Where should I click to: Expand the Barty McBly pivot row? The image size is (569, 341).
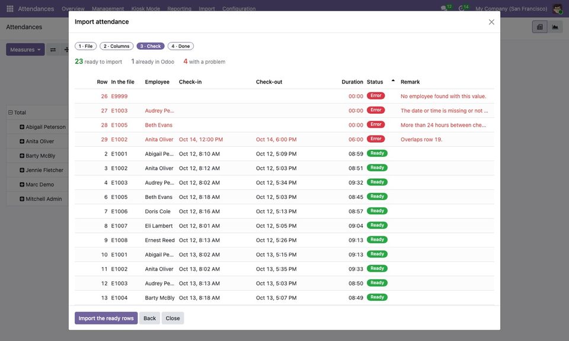click(x=22, y=156)
